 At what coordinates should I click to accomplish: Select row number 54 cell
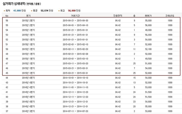(x=7, y=30)
